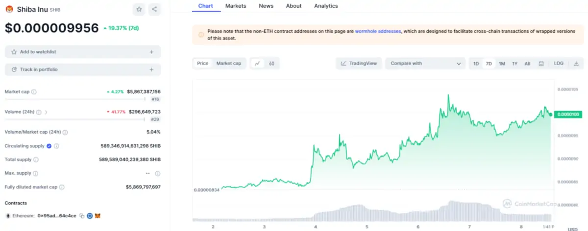Set chart range to 1D

click(x=476, y=64)
